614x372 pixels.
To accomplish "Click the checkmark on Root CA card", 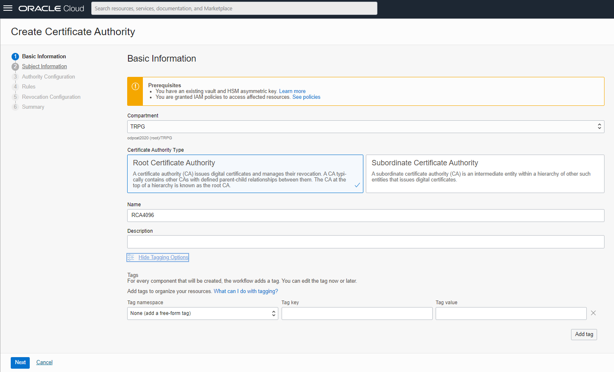I will coord(357,185).
